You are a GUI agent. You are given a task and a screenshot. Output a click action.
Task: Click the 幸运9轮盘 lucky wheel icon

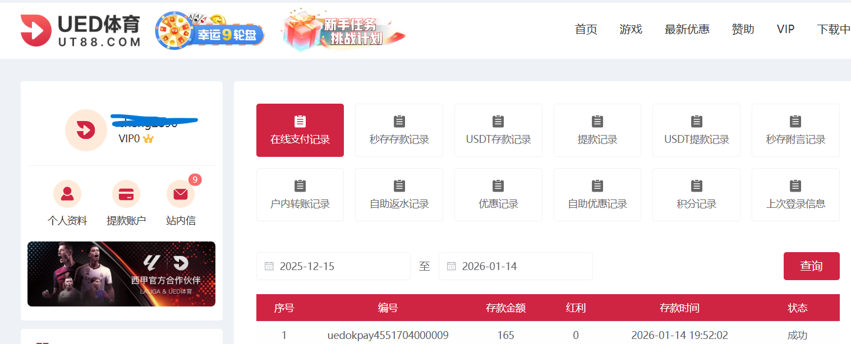[x=210, y=31]
